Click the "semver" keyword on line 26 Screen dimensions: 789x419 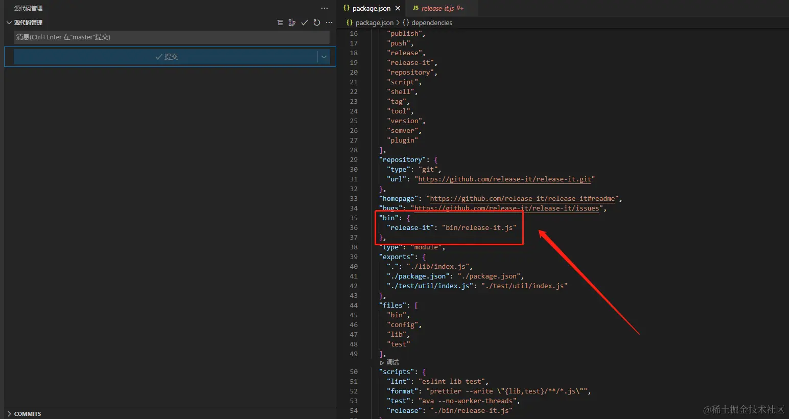(402, 131)
